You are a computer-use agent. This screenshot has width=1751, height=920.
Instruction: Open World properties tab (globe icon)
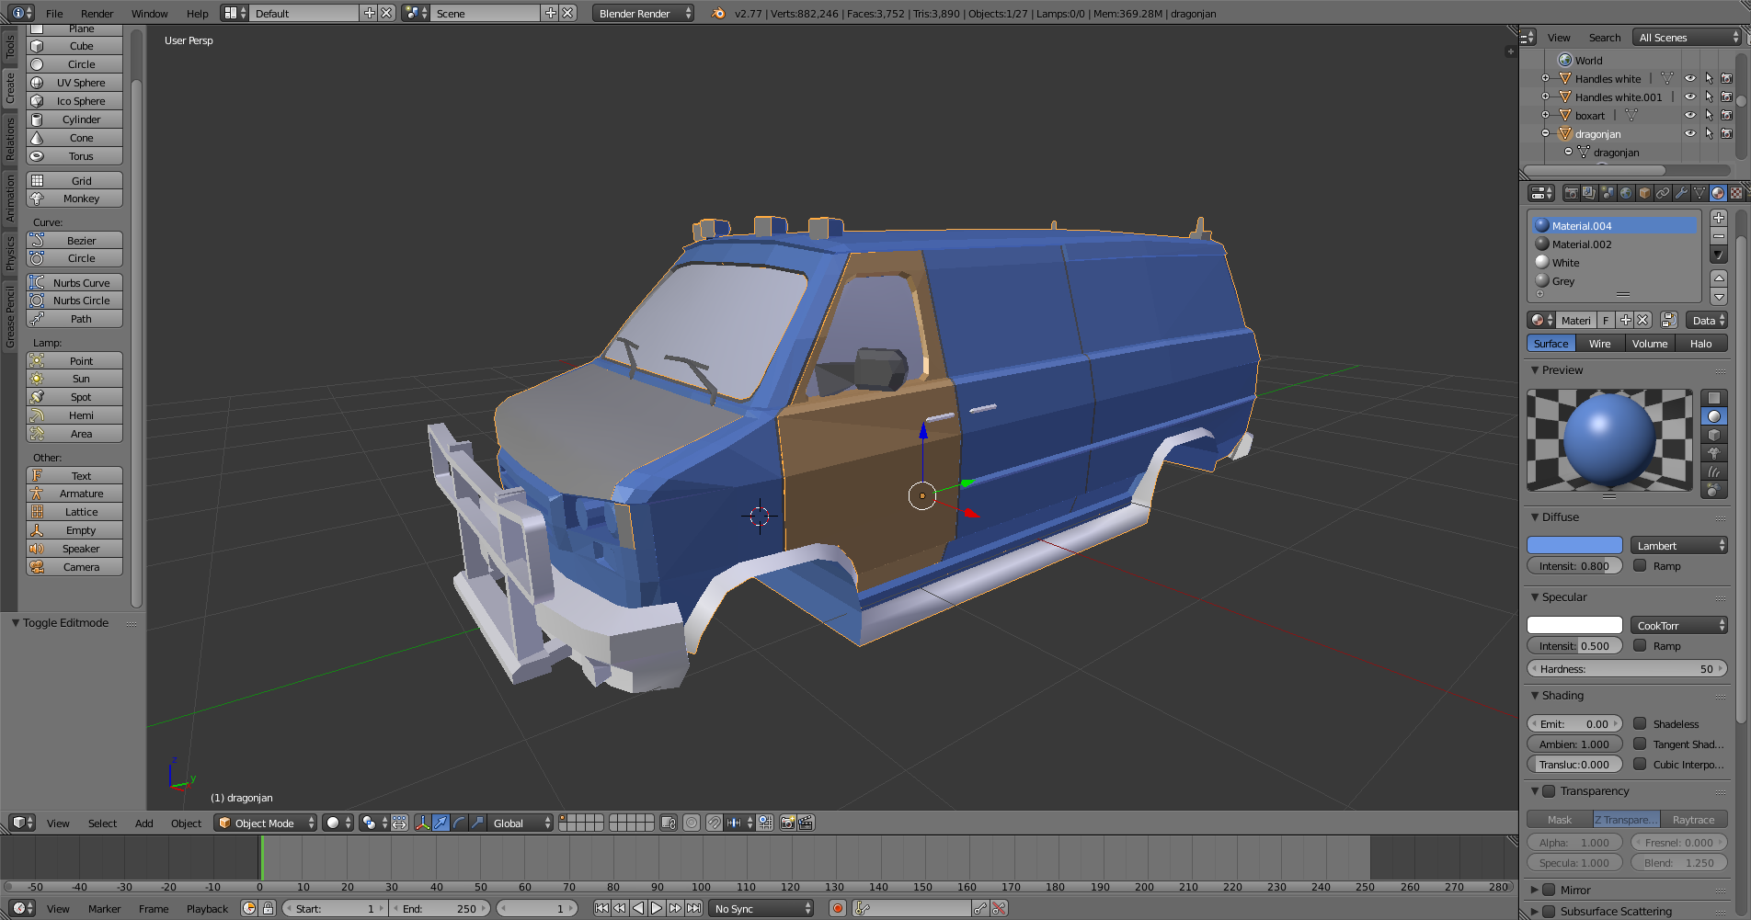[1626, 193]
